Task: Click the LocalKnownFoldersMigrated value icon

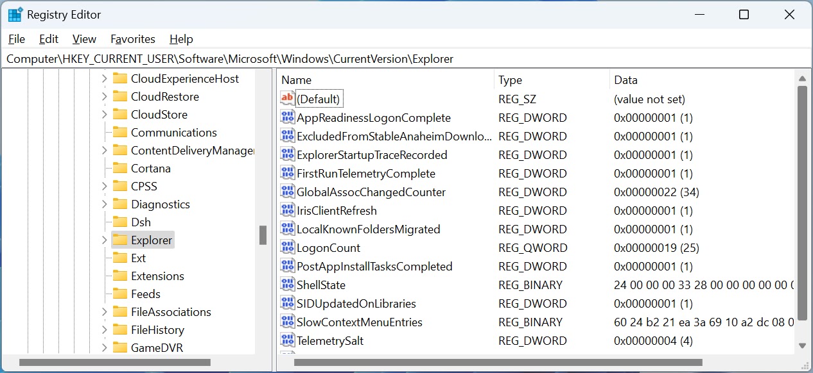Action: point(287,229)
